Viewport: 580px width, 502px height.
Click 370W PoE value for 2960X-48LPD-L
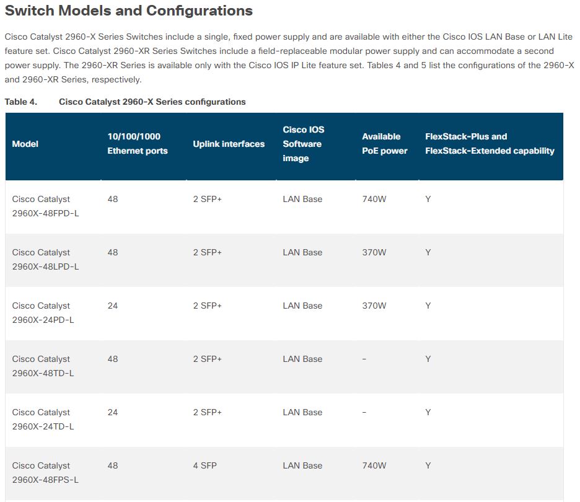coord(374,252)
